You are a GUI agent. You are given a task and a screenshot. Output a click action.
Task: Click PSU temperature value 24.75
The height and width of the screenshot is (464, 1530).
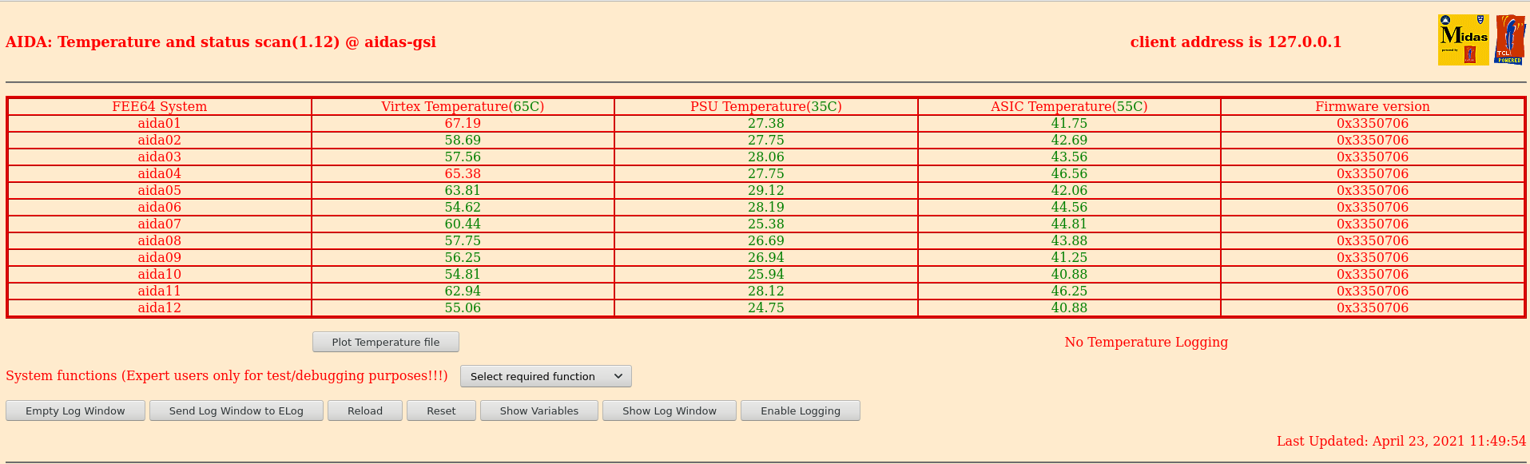click(x=766, y=307)
